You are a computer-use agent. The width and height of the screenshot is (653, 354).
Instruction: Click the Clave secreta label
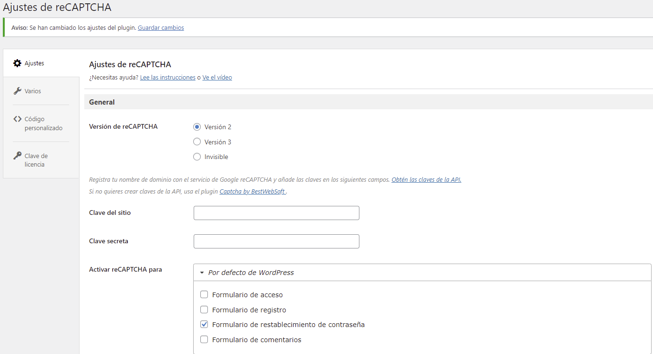pyautogui.click(x=108, y=241)
